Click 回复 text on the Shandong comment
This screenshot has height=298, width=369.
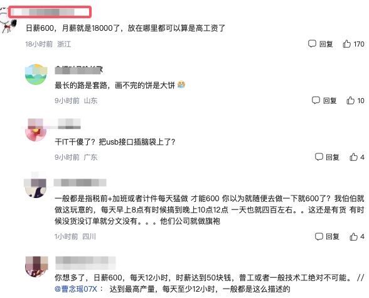[x=329, y=101]
